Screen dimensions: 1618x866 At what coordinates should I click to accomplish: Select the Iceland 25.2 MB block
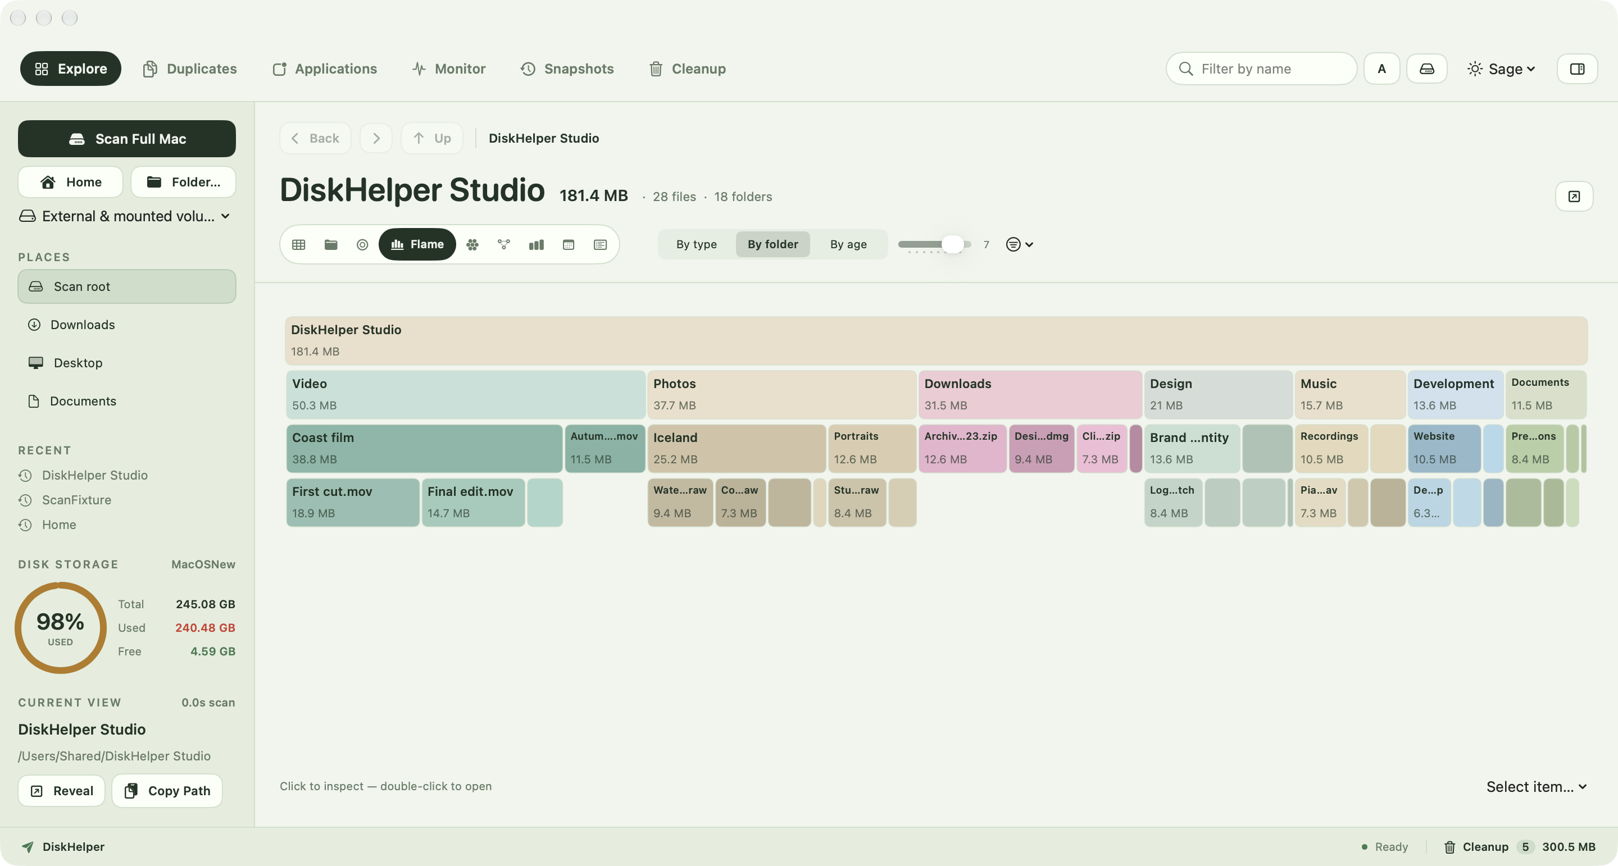coord(737,448)
